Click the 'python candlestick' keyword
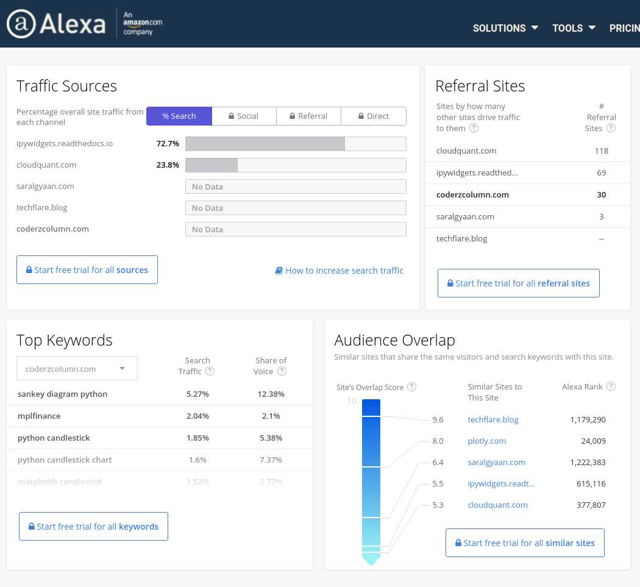The image size is (640, 587). coord(54,438)
